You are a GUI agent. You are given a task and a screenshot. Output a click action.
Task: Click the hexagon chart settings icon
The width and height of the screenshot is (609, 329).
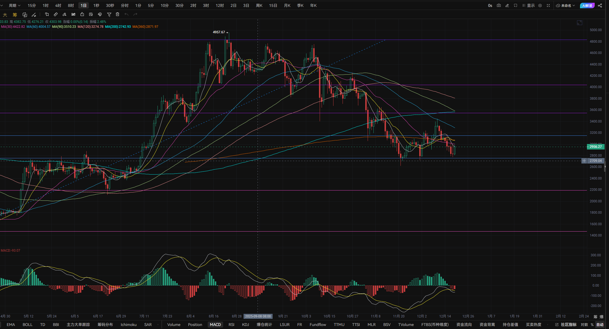click(x=540, y=6)
